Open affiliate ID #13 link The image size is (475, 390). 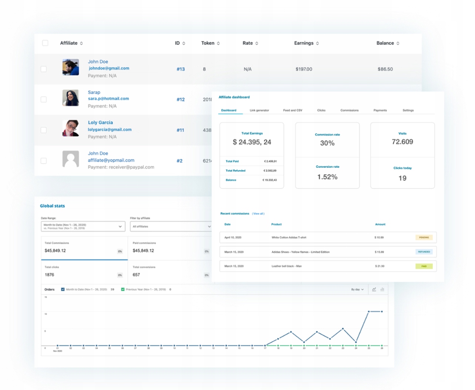[181, 69]
